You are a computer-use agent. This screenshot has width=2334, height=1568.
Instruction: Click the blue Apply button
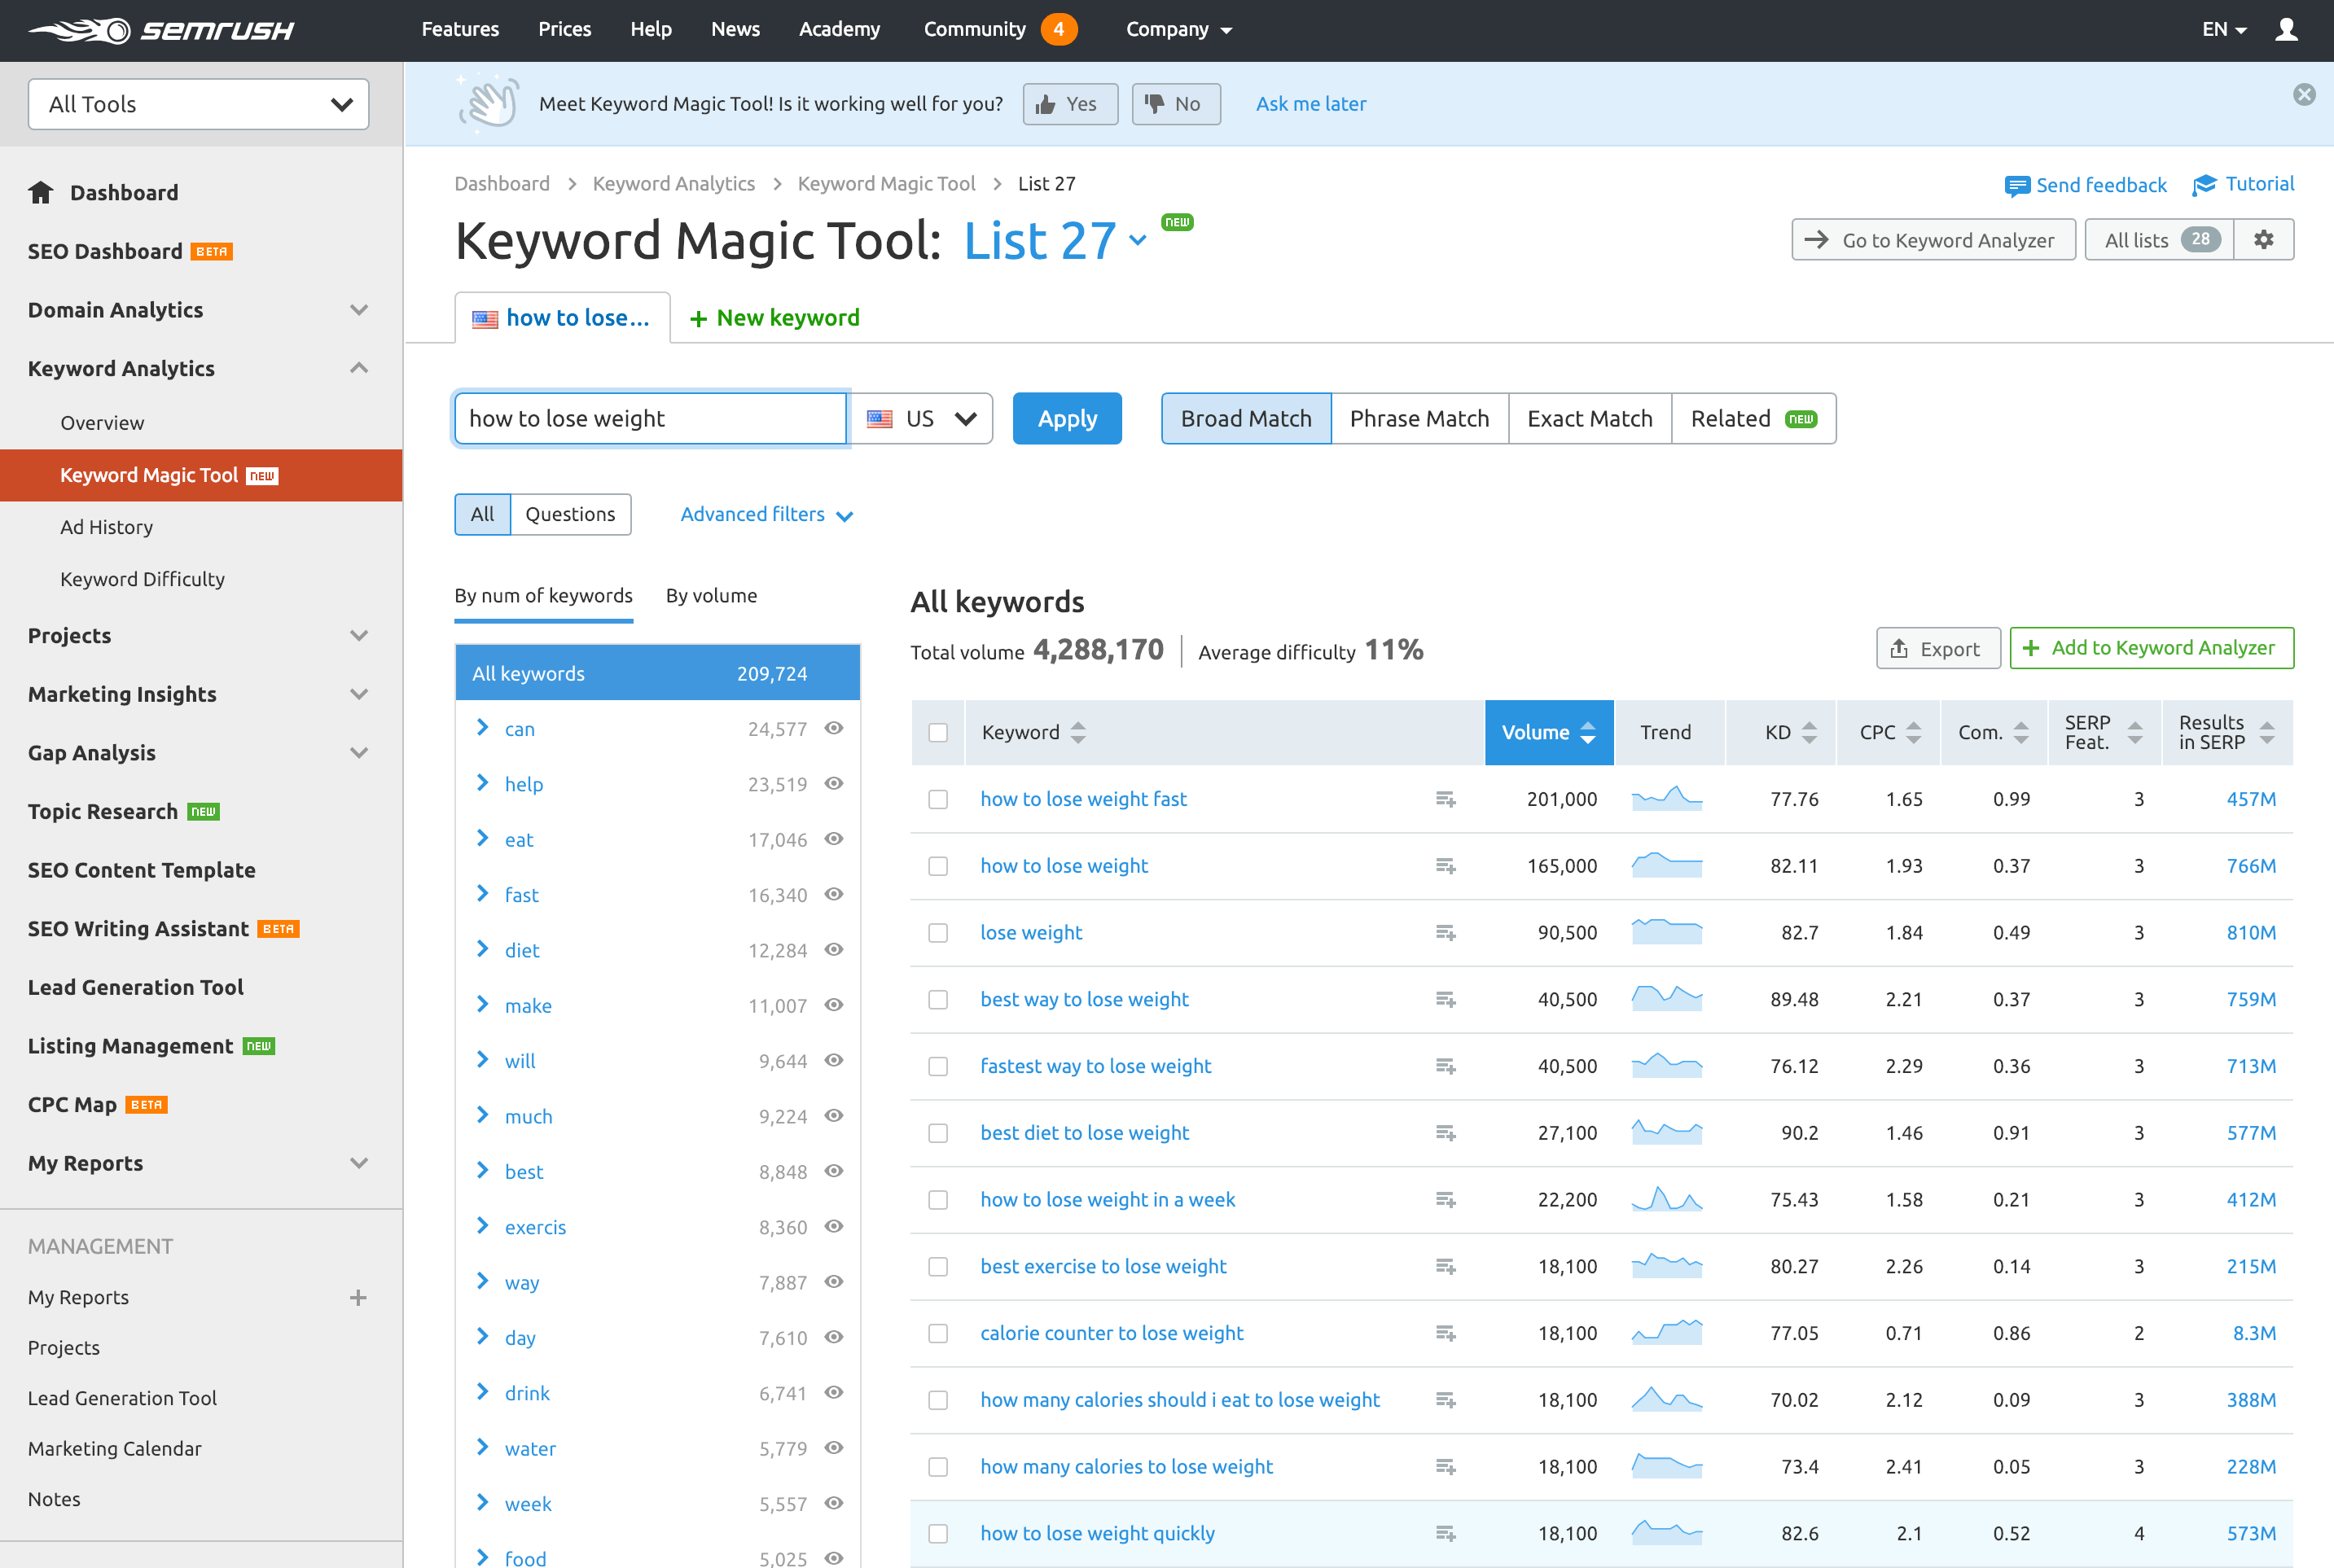click(x=1067, y=418)
